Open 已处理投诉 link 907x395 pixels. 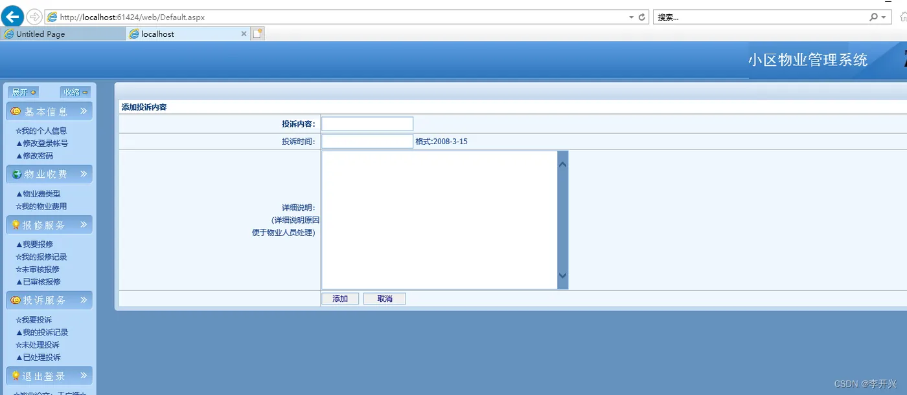click(x=38, y=358)
